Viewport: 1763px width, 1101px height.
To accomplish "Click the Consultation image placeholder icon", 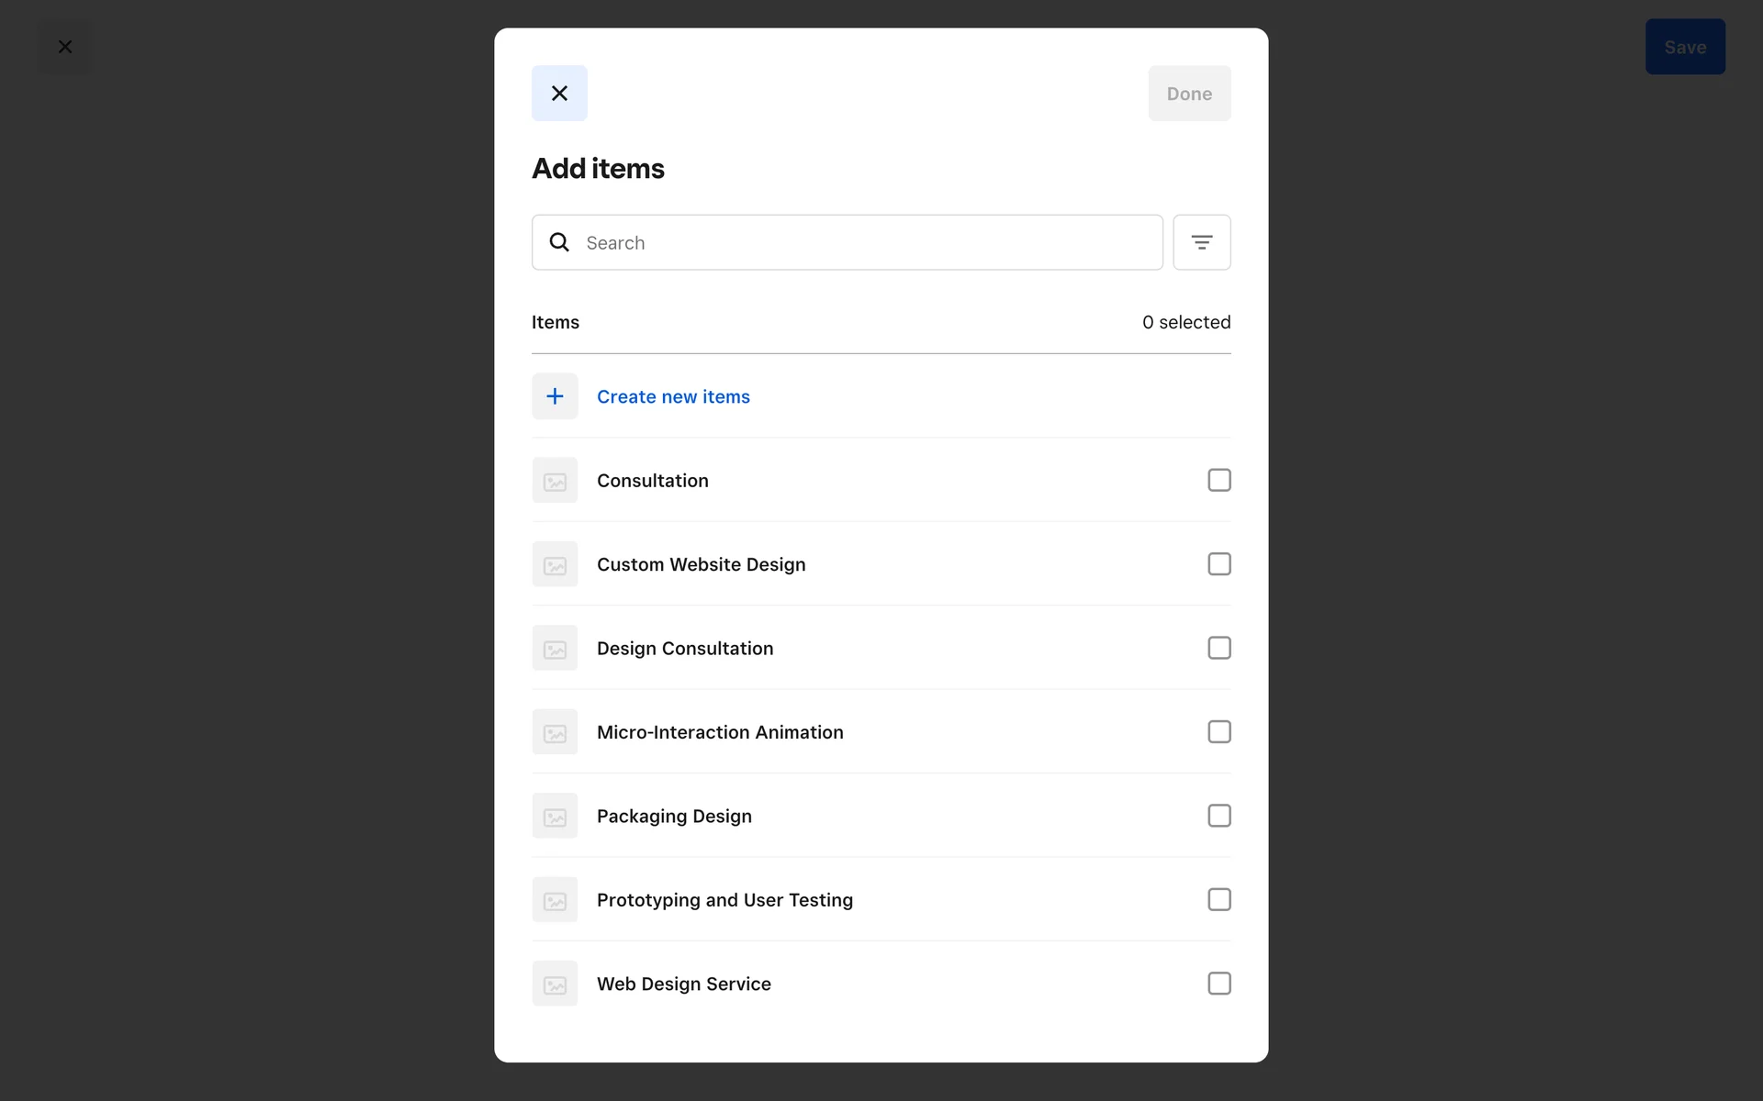I will click(x=555, y=481).
